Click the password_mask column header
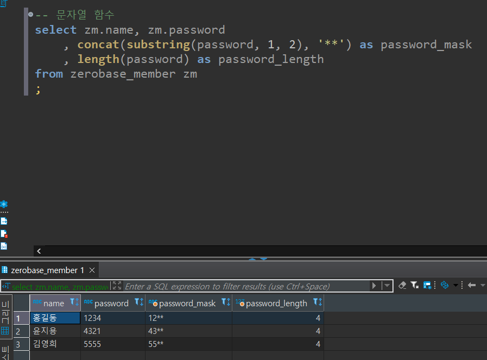 [187, 303]
